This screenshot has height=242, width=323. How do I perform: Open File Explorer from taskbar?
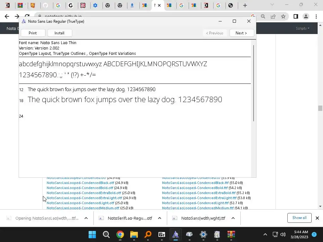point(134,234)
